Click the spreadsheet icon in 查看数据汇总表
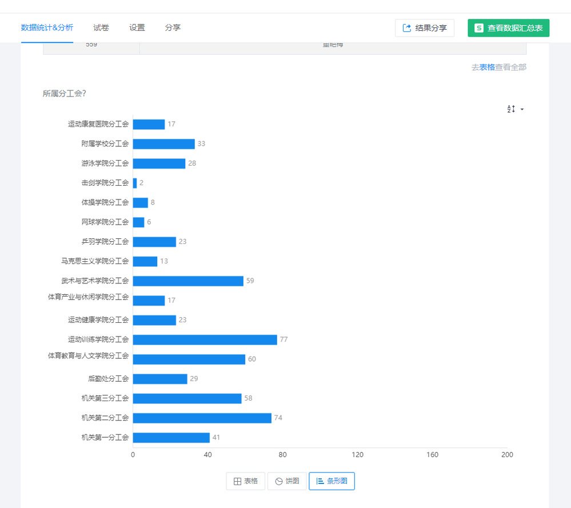 pos(479,28)
